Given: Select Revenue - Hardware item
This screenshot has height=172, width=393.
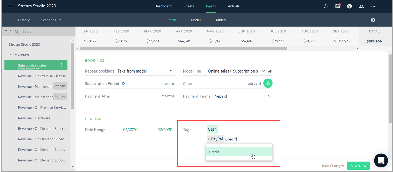Looking at the screenshot, I should pyautogui.click(x=34, y=118).
